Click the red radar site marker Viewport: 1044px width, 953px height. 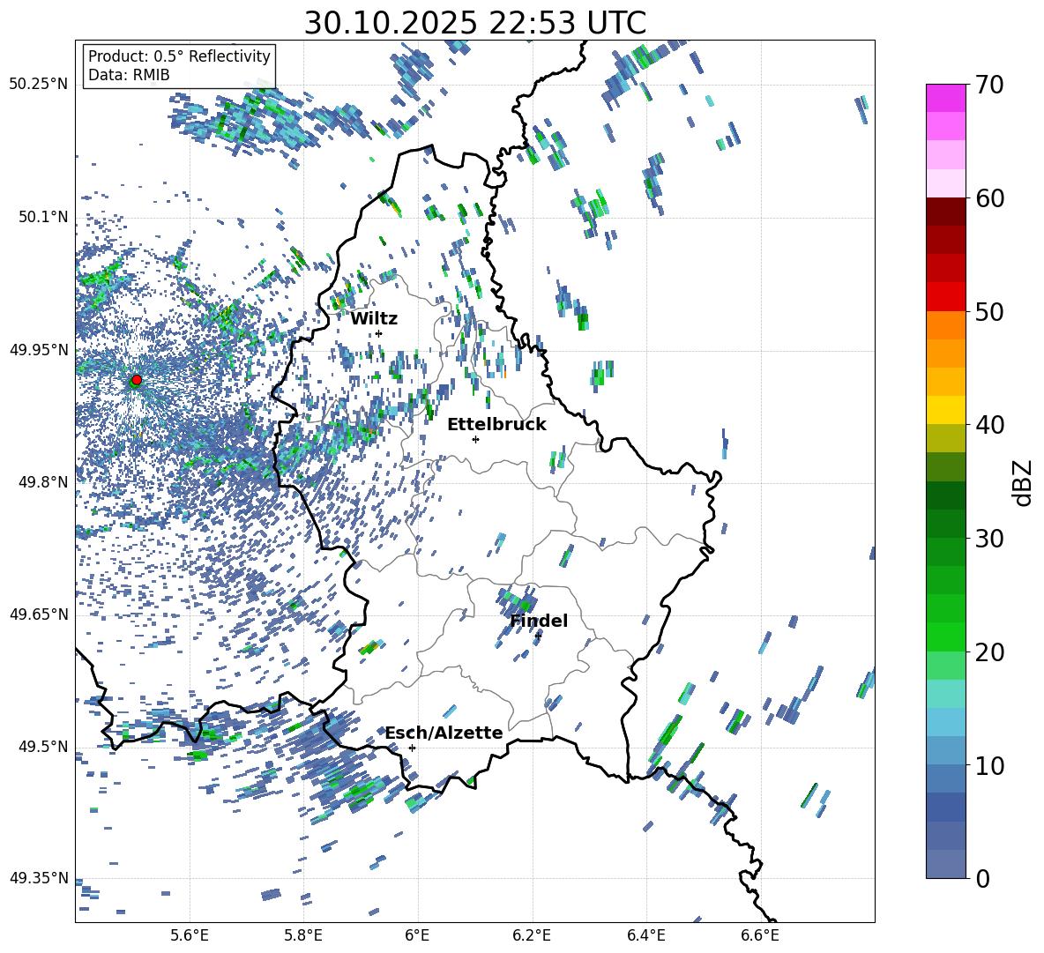click(137, 380)
